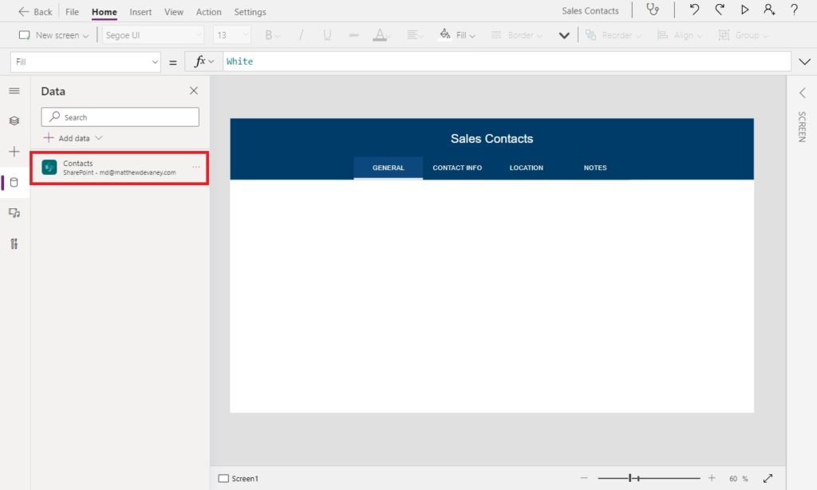The image size is (817, 490).
Task: Open the Reorder dropdown
Action: coord(614,35)
